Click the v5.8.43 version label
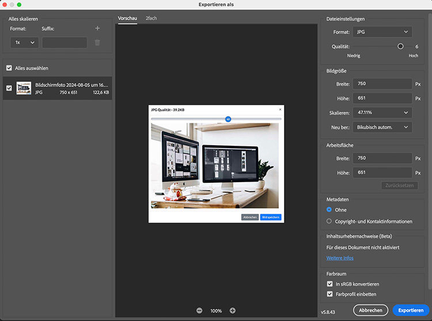This screenshot has width=432, height=321. click(x=328, y=312)
